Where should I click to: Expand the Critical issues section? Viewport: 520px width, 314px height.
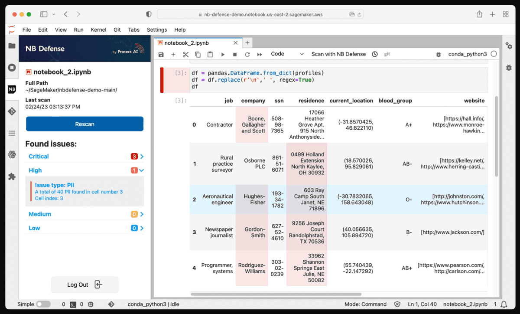tap(84, 157)
